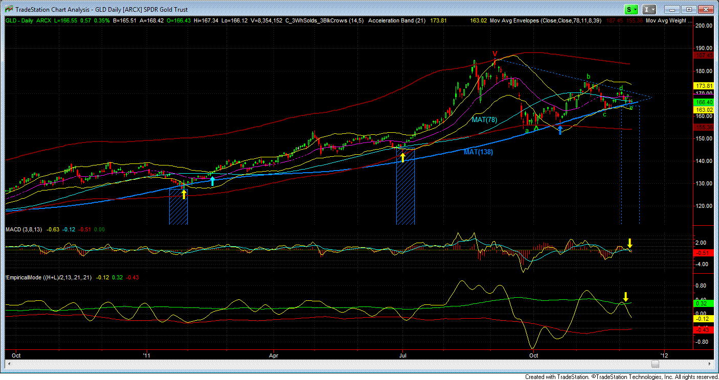Screen dimensions: 719x380
Task: Open the gray I interval-link dropdown
Action: coord(650,9)
